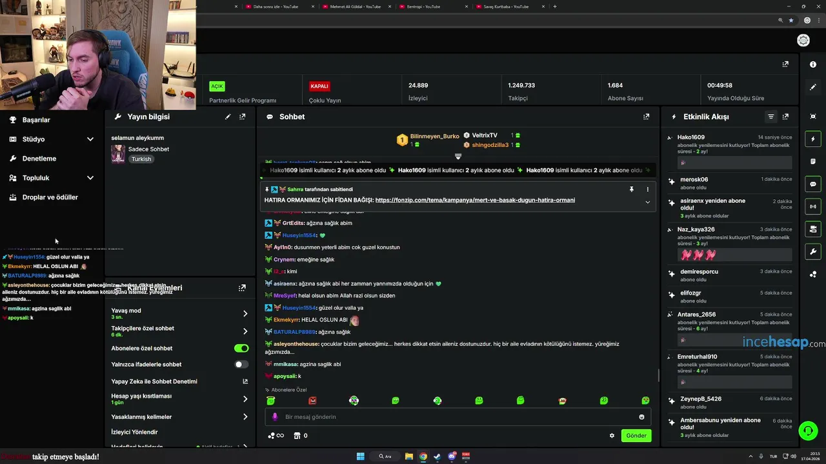Open Windows Start button in taskbar
826x464 pixels.
click(x=361, y=456)
